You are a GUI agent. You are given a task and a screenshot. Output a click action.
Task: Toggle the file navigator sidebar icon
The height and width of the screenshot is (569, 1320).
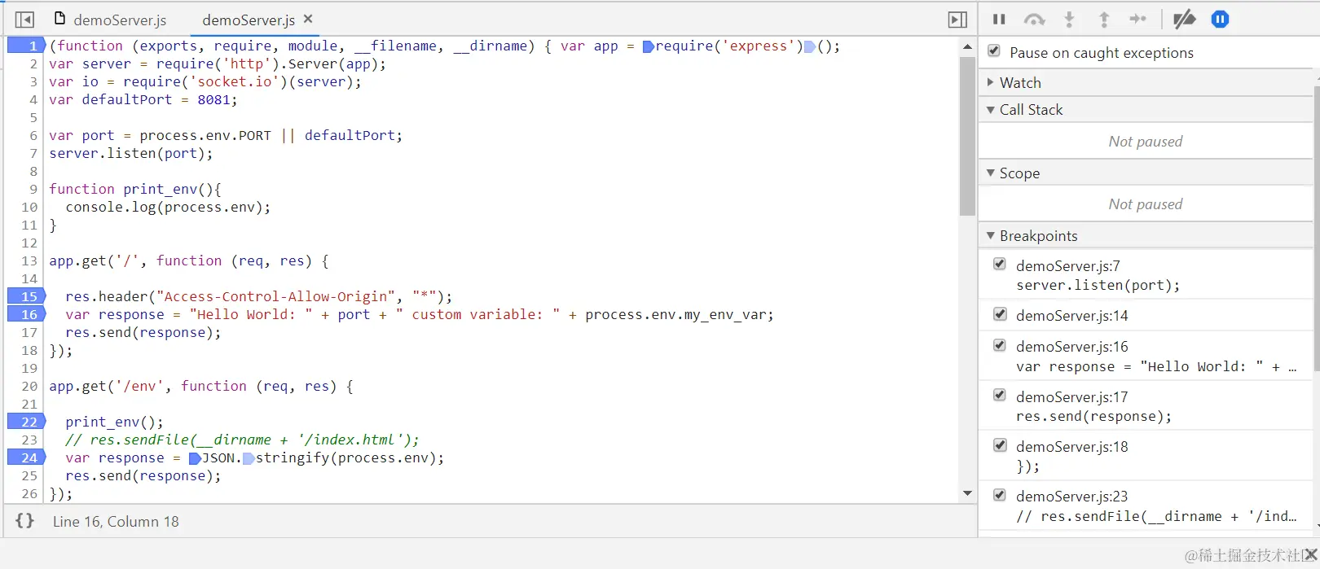pos(24,20)
